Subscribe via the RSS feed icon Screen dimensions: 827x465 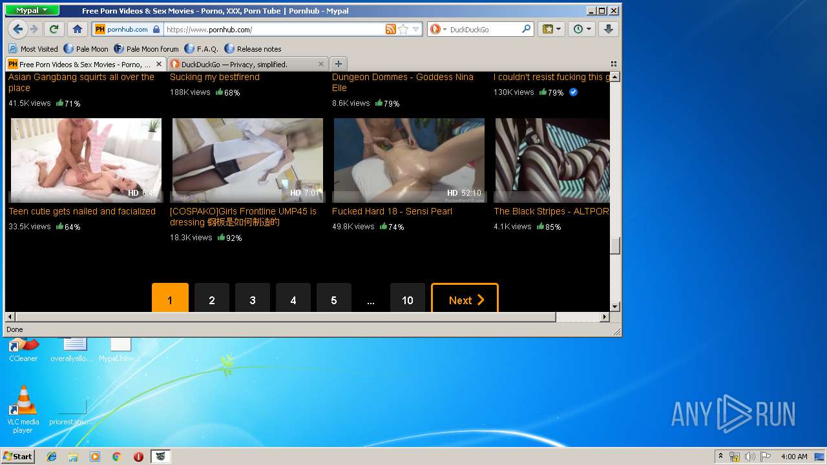[390, 29]
